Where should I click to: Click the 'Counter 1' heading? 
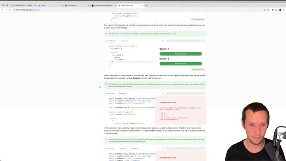coord(164,49)
